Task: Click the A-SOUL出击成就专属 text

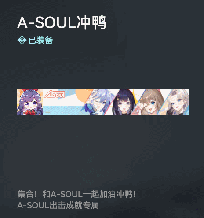Action: 58,205
